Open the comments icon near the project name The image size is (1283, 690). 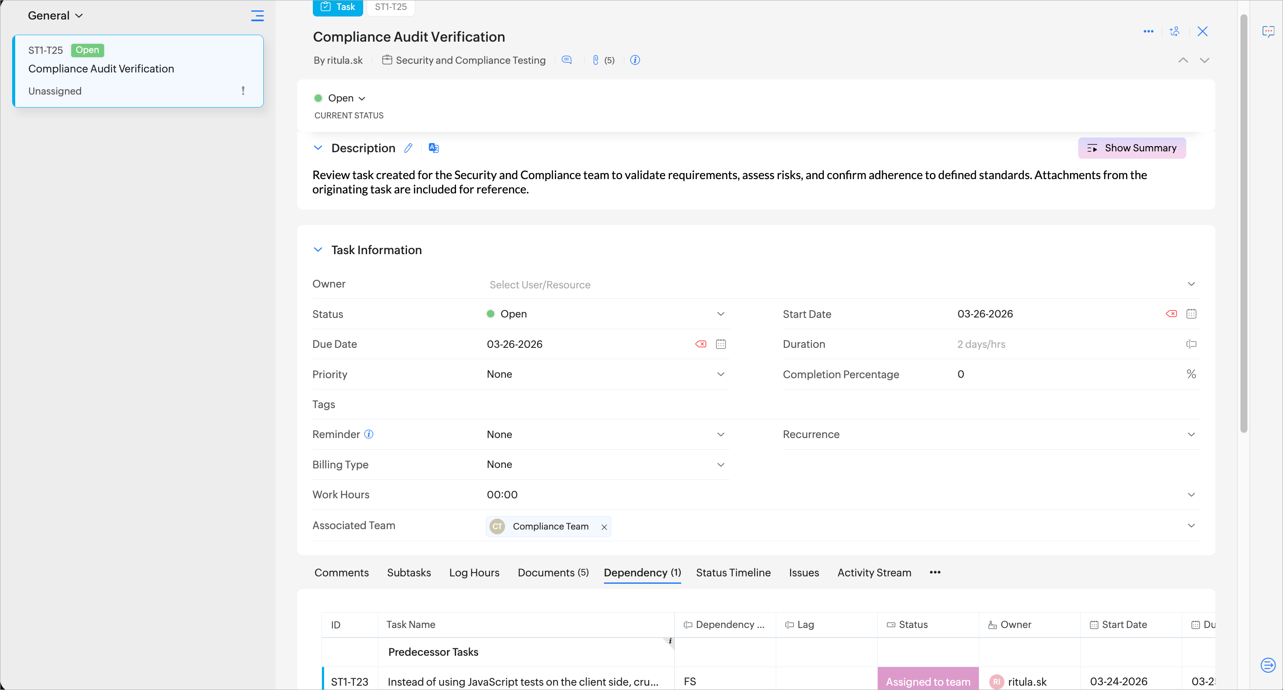(x=566, y=60)
